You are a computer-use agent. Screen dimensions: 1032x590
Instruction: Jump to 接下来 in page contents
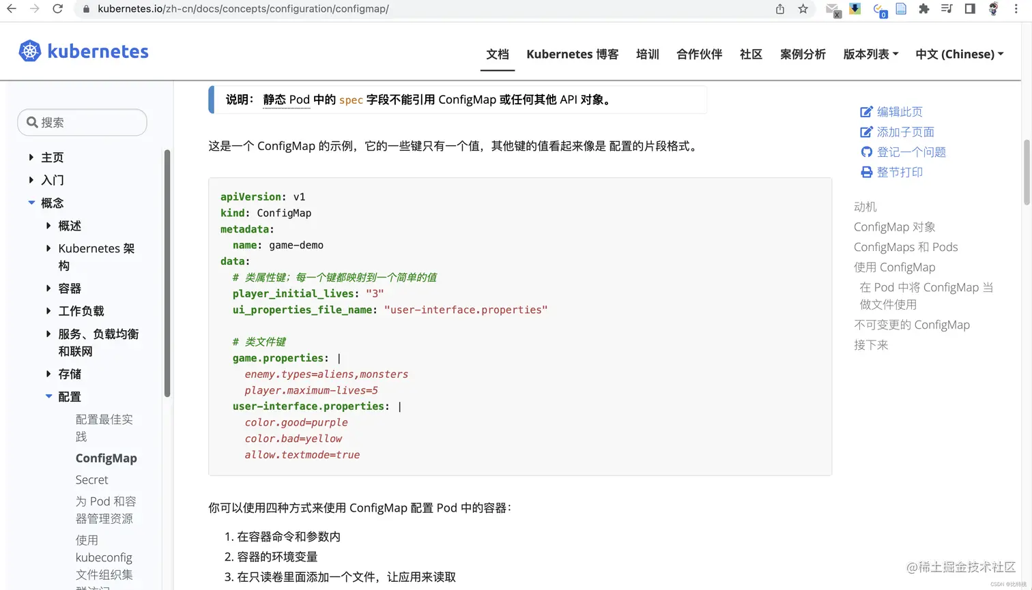tap(871, 345)
